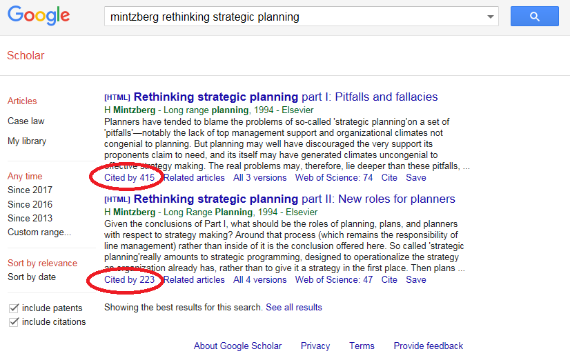Image resolution: width=570 pixels, height=358 pixels.
Task: Click Cite under the first result
Action: pos(389,178)
